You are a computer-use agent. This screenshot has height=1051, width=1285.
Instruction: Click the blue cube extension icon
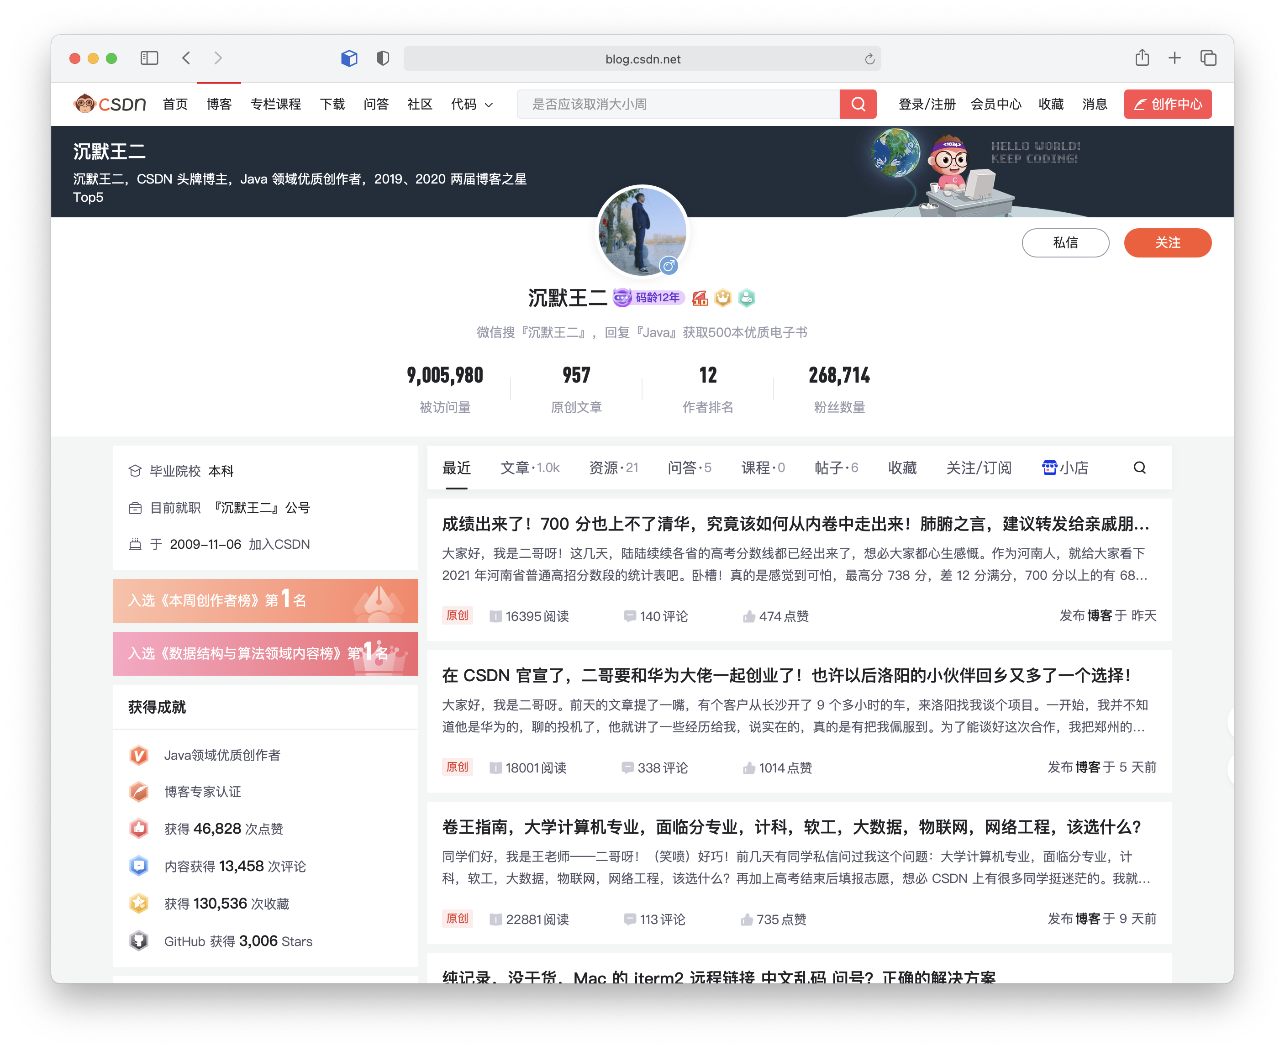349,58
